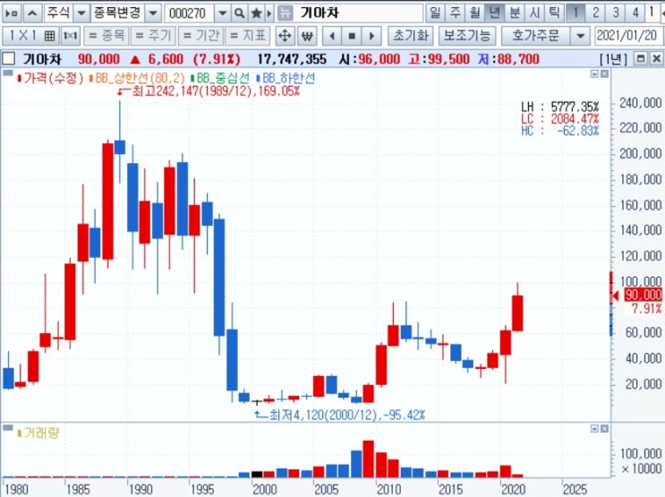Open the 주식 dropdown arrow

tap(81, 13)
